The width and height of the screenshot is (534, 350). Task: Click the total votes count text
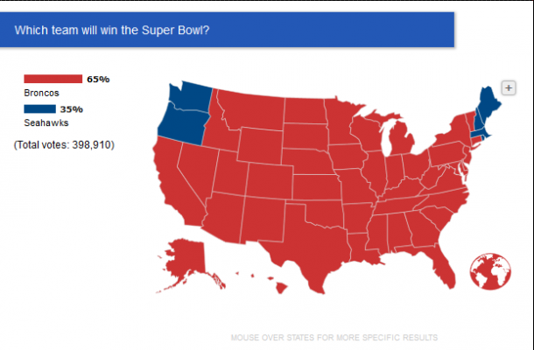click(64, 145)
